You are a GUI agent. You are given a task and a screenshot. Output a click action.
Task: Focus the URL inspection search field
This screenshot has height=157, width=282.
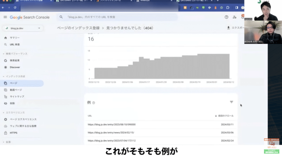(x=117, y=17)
